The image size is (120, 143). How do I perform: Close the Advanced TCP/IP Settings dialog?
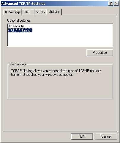coord(116,4)
